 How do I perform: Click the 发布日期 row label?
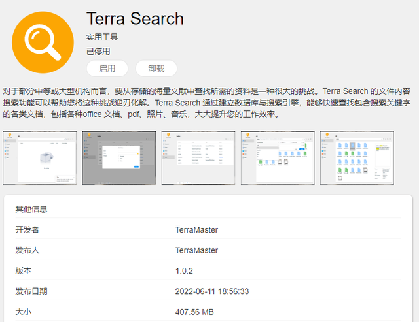(31, 291)
